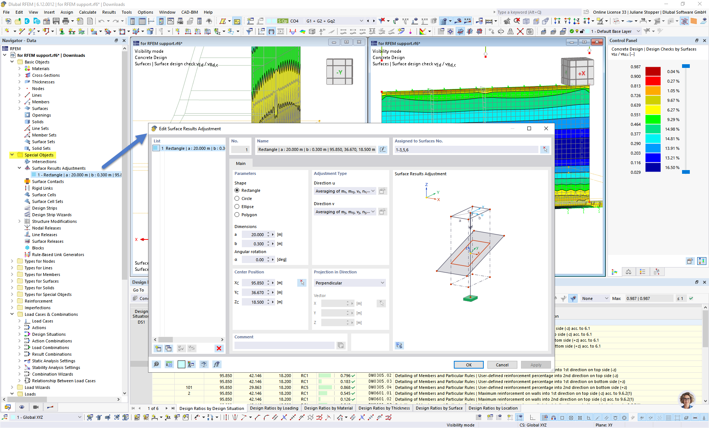Select the Ellipse shape option
This screenshot has height=428, width=709.
pyautogui.click(x=237, y=207)
